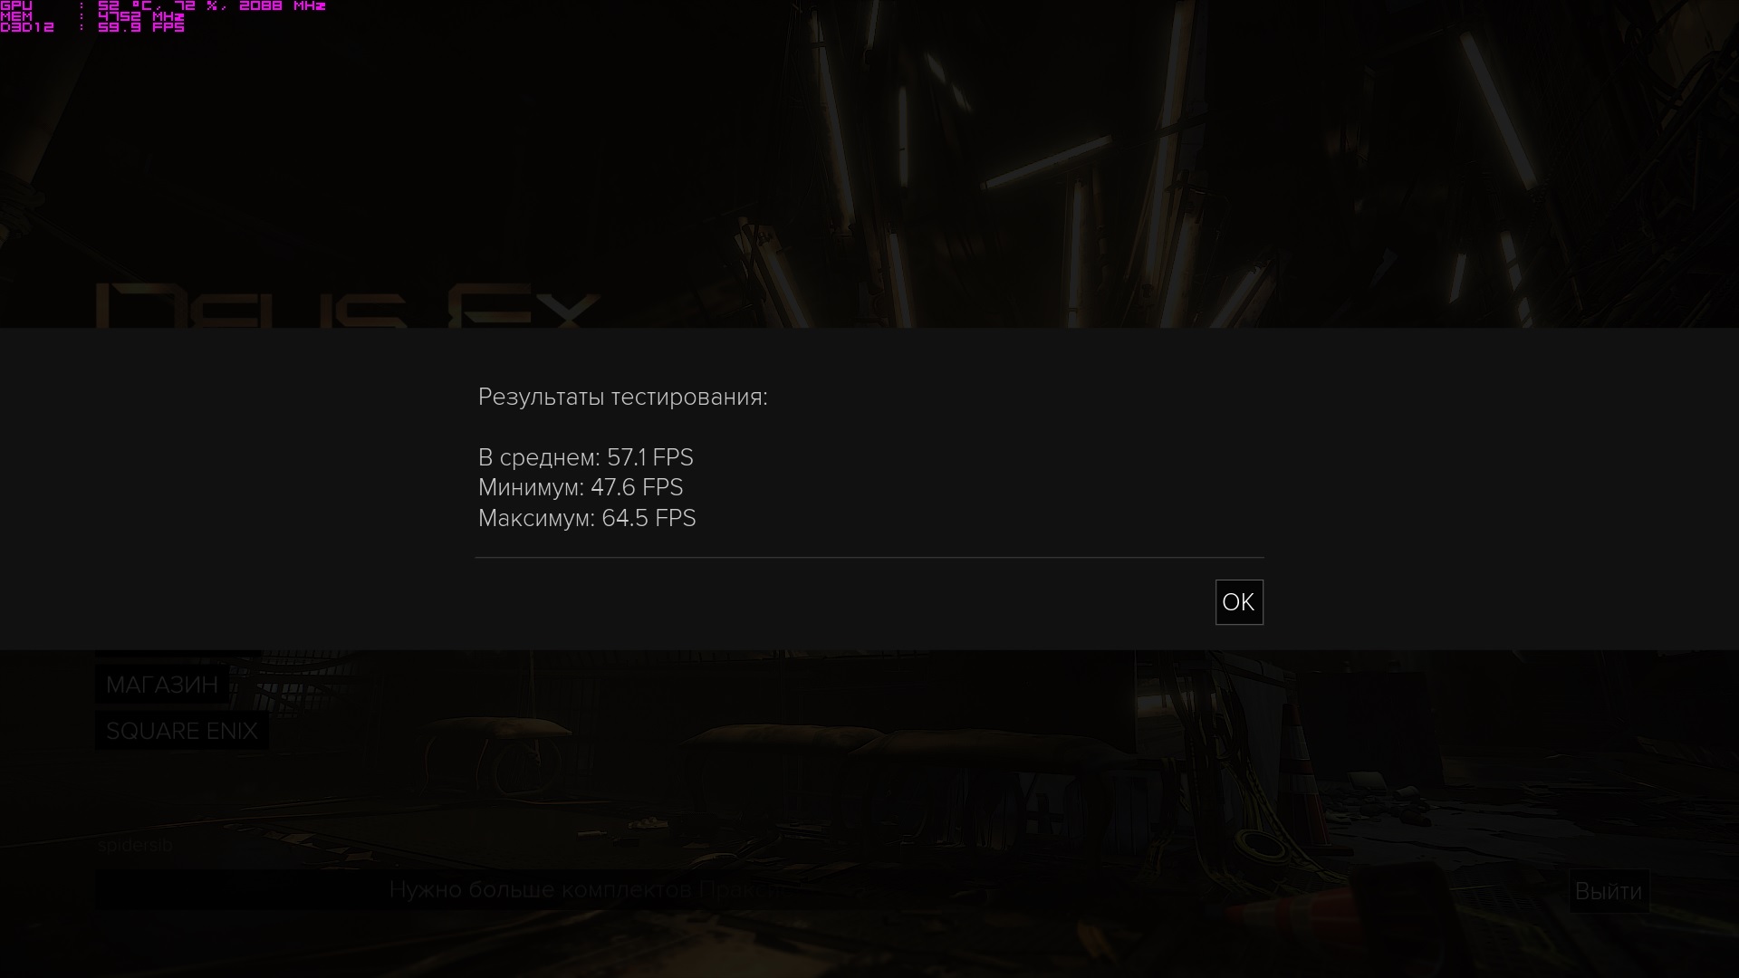This screenshot has width=1739, height=978.
Task: Select the SQUARE ENIX menu entry
Action: coord(182,731)
